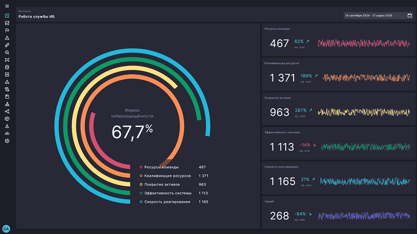This screenshot has width=417, height=234.
Task: Open the warning triangle alerts section
Action: (7, 38)
